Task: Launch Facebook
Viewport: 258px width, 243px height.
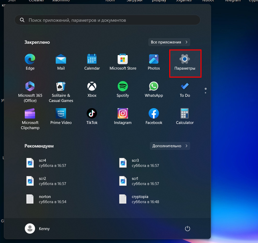Action: [154, 117]
